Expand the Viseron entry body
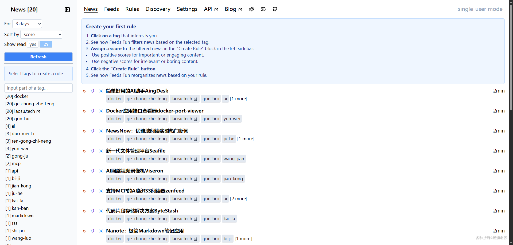Viewport: 513px width, 245px height. pyautogui.click(x=84, y=171)
